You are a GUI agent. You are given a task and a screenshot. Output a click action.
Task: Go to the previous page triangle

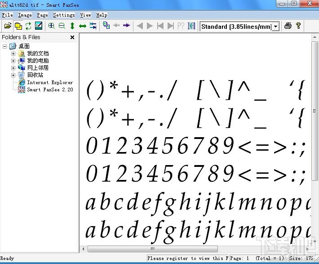[x=140, y=26]
